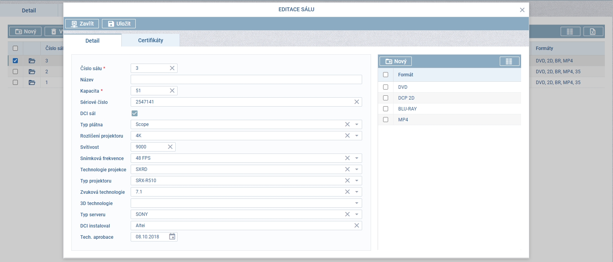The image size is (613, 262).
Task: Click into the Název text field
Action: click(246, 79)
